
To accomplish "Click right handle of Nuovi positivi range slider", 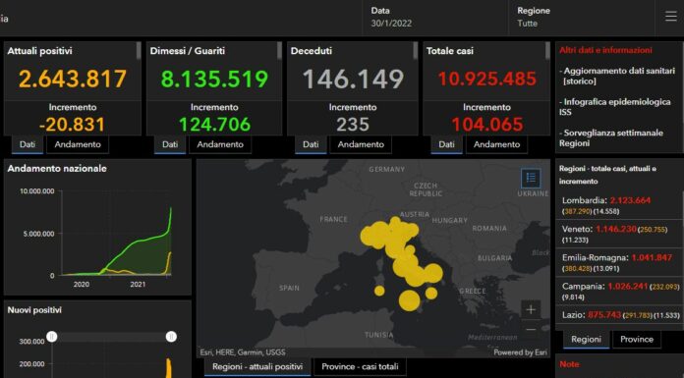I will tap(171, 336).
